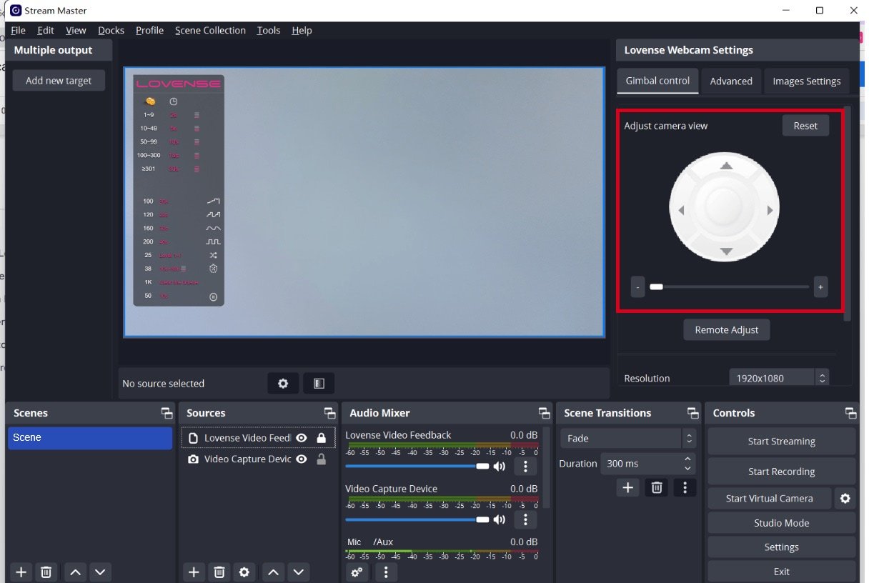The image size is (869, 583).
Task: Pan camera left with gimbal arrow
Action: pyautogui.click(x=681, y=210)
